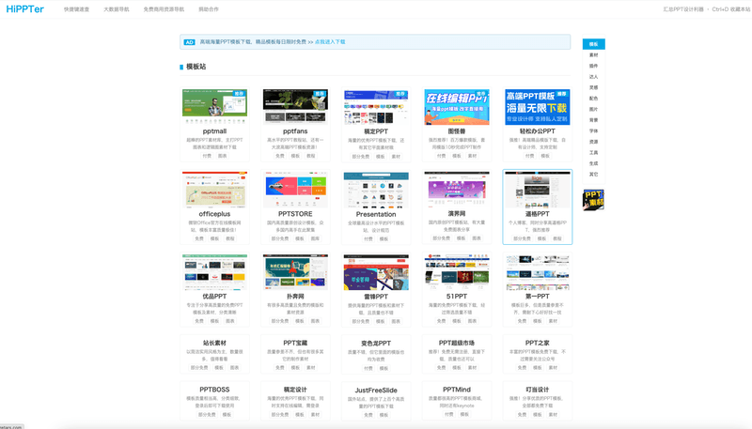Open the pptfans site thumbnail
752x429 pixels.
pyautogui.click(x=295, y=107)
